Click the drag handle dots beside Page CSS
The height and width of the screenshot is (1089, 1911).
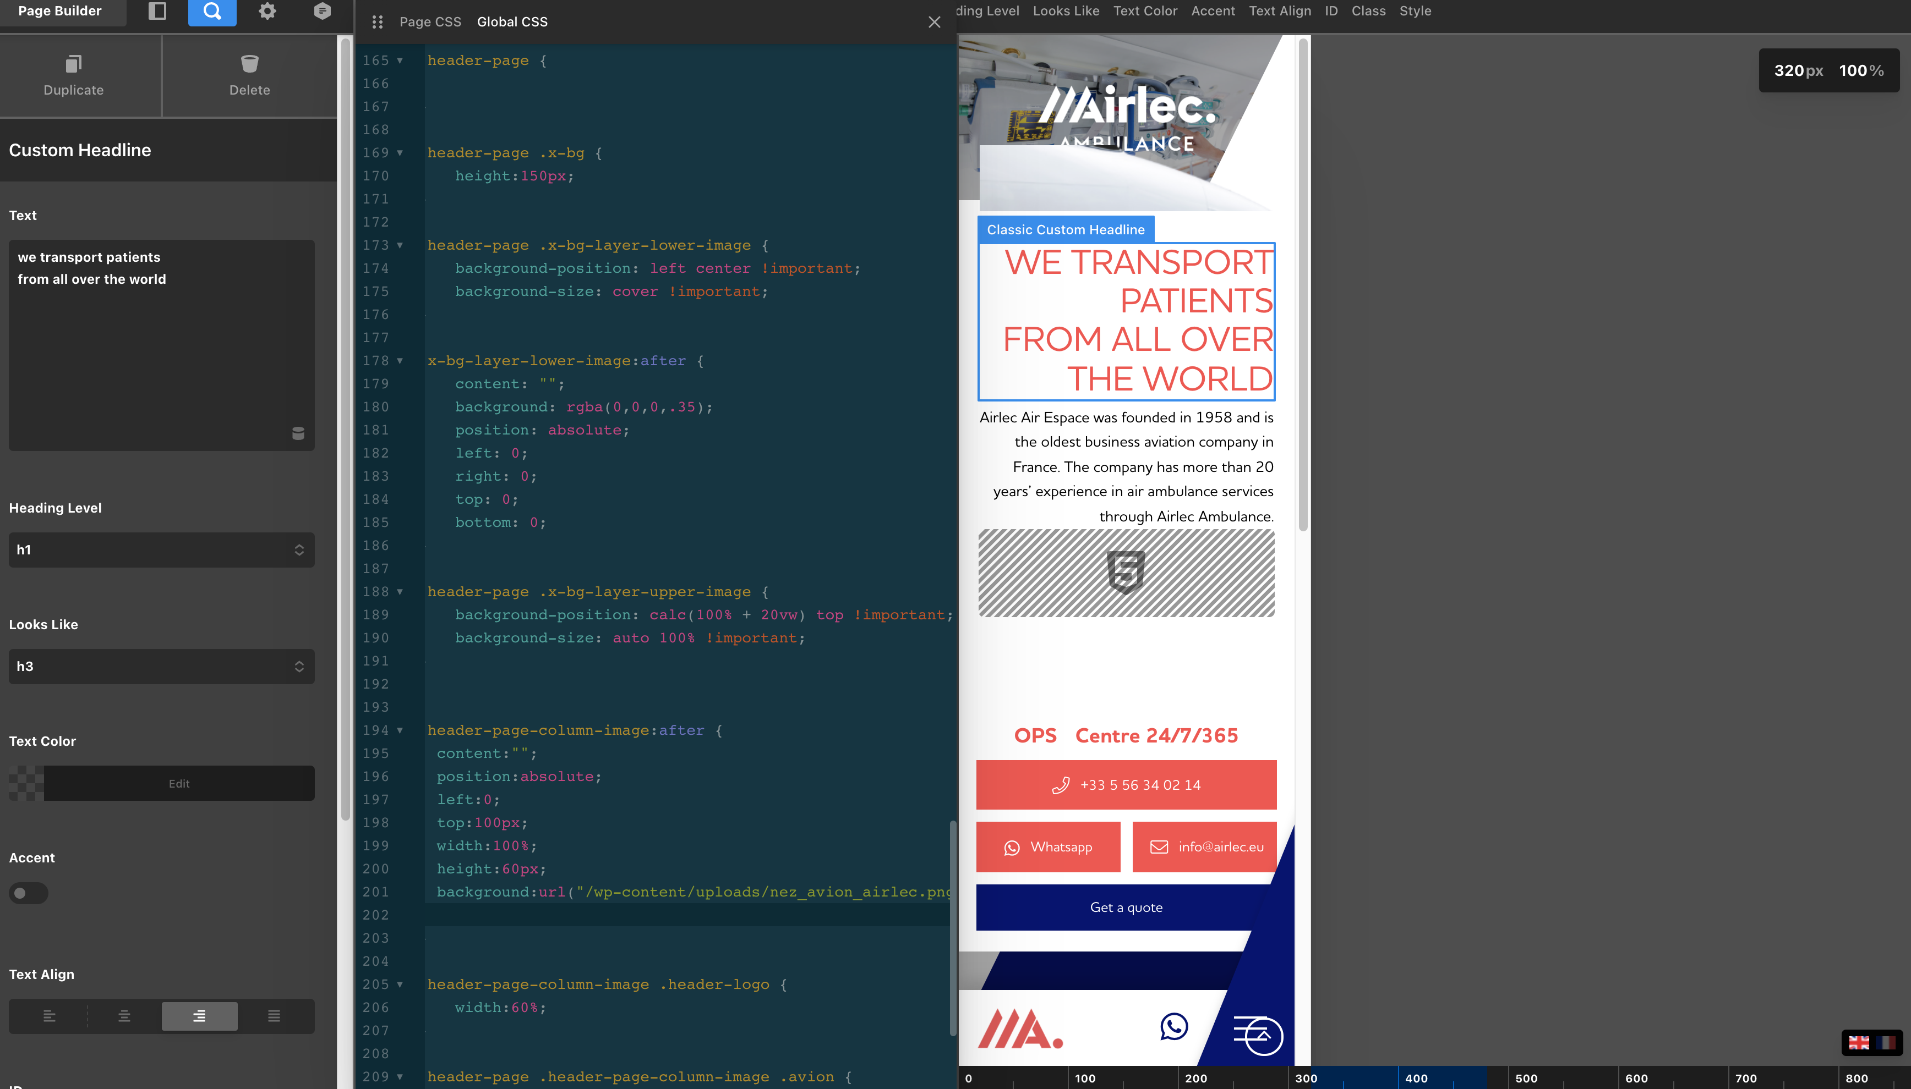tap(377, 23)
